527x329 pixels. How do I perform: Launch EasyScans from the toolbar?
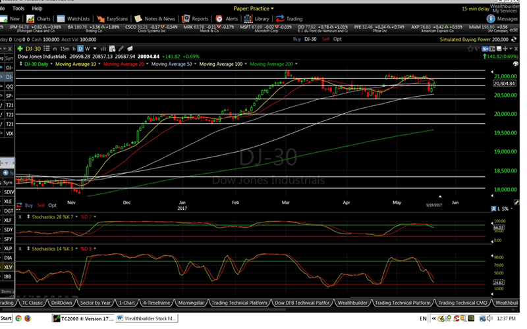pyautogui.click(x=111, y=19)
